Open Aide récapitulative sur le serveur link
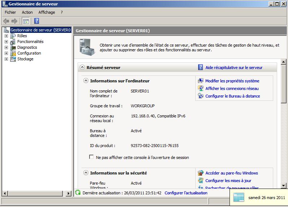 [x=234, y=68]
